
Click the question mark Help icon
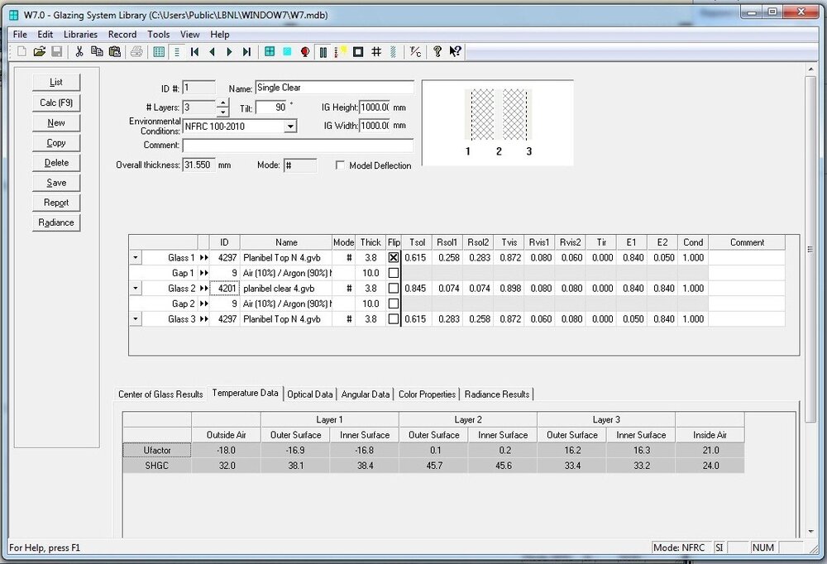click(x=437, y=51)
